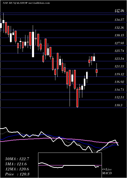
Task: Click the 50MA : 122.7 readout
Action: click(17, 159)
